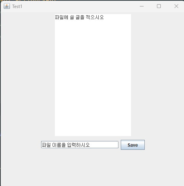The height and width of the screenshot is (186, 184).
Task: Click inside the large text area
Action: pos(93,75)
